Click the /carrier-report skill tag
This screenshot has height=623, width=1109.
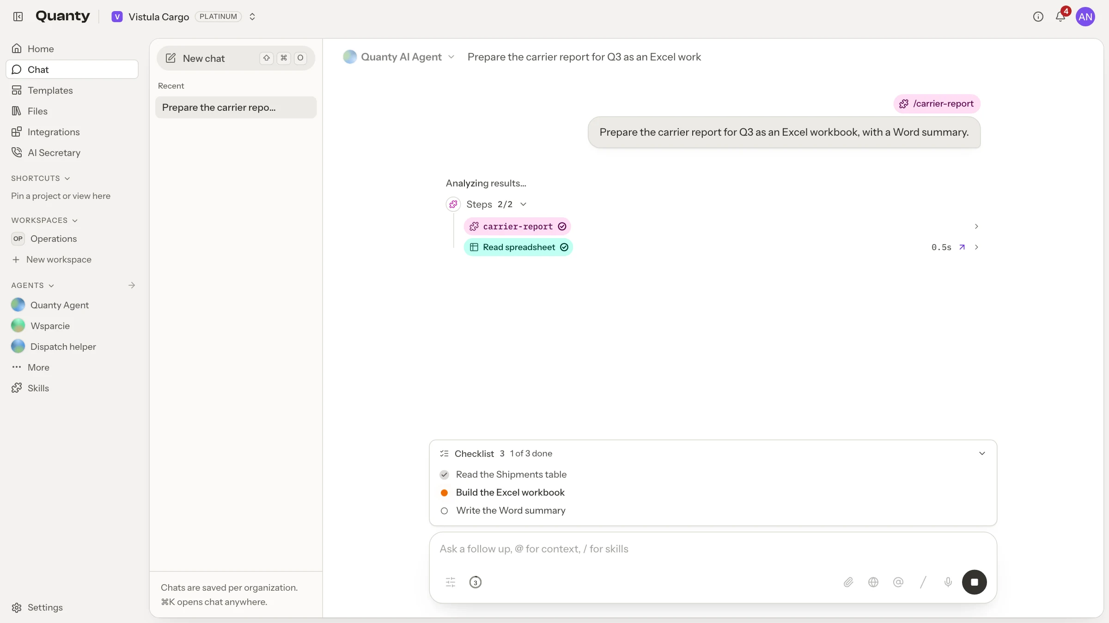(x=937, y=103)
